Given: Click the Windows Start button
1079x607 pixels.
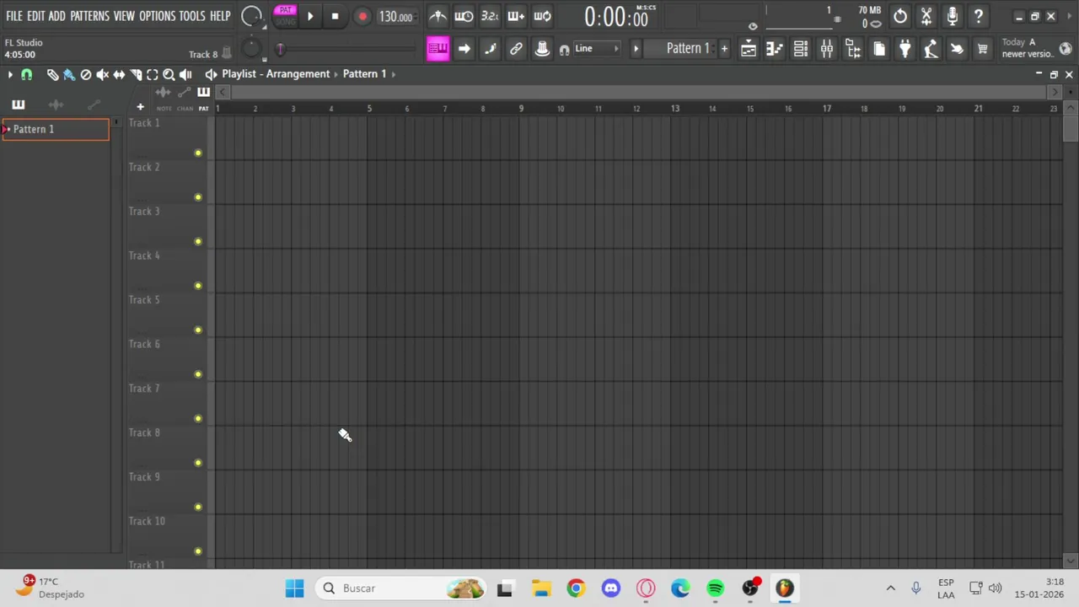Looking at the screenshot, I should coord(294,588).
